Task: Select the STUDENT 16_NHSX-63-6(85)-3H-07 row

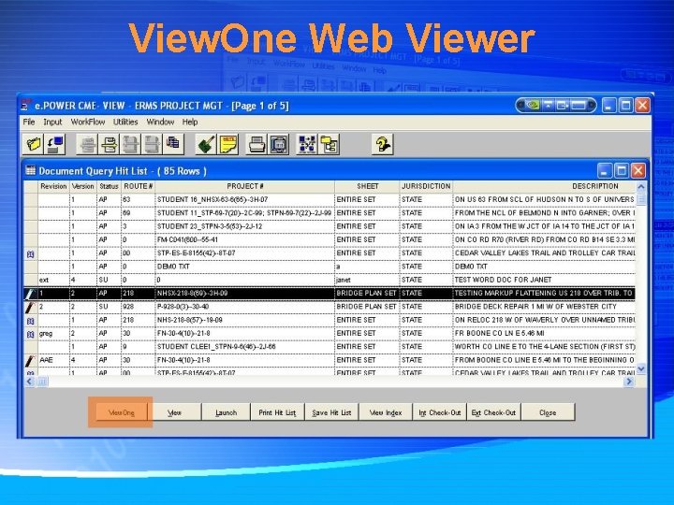Action: coord(330,200)
